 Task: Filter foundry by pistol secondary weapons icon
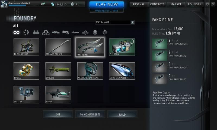66,32
